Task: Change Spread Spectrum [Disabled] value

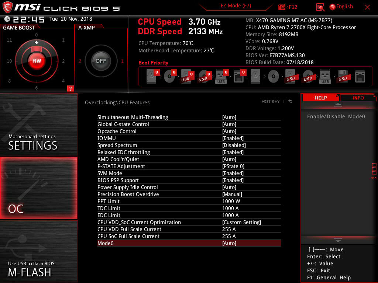Action: 234,145
